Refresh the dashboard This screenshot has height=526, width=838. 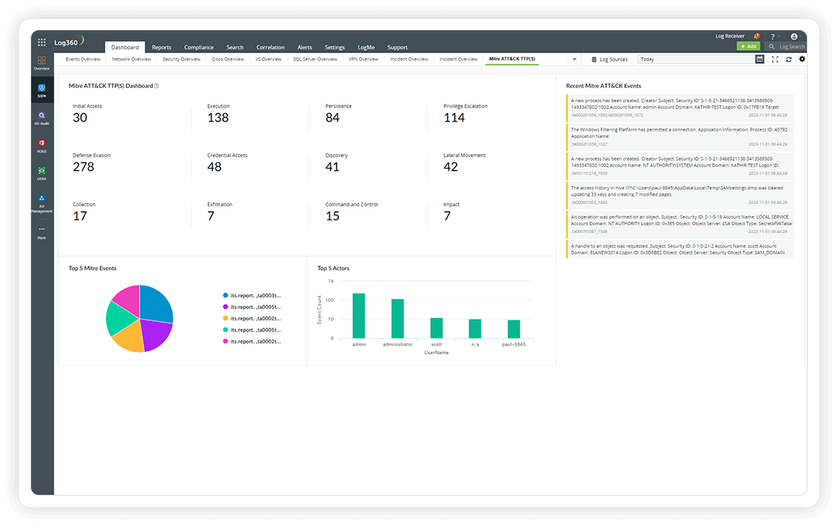point(789,59)
